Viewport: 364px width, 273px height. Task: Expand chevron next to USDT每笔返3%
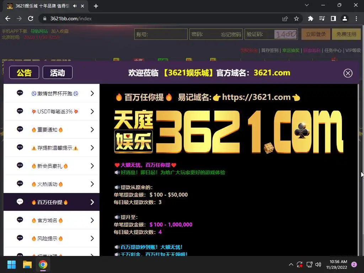92,111
